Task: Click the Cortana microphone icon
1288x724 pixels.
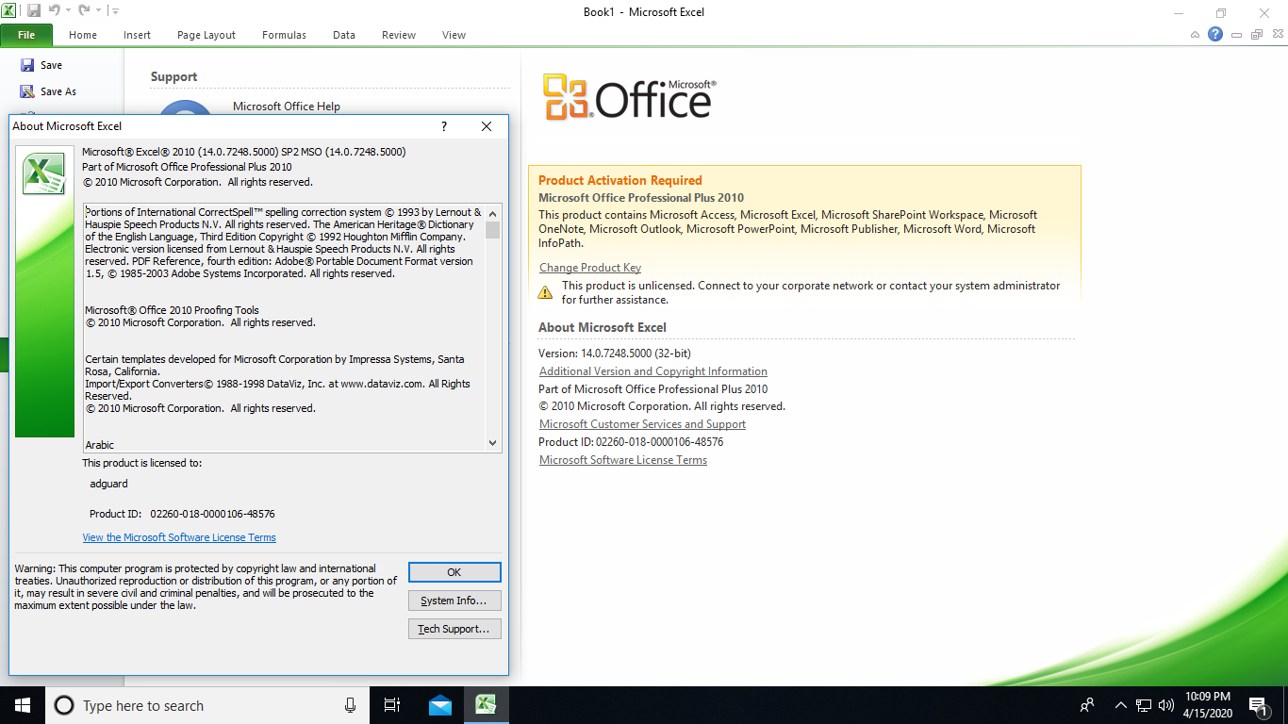Action: [350, 705]
